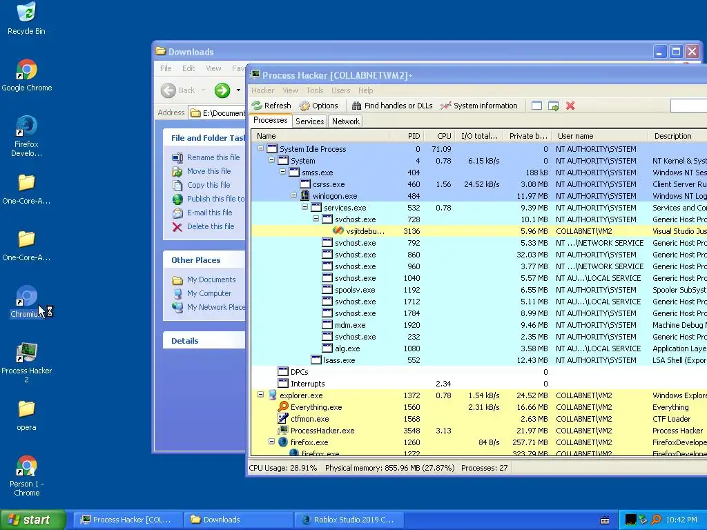Image resolution: width=707 pixels, height=530 pixels.
Task: Collapse the firefox.exe PID 1260 node
Action: pos(271,441)
